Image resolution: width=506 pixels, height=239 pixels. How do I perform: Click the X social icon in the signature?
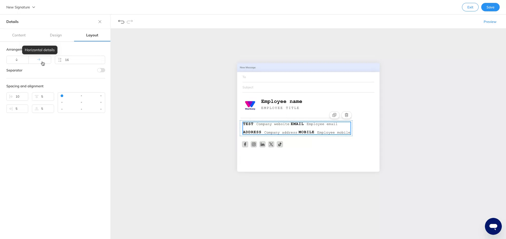pos(271,144)
